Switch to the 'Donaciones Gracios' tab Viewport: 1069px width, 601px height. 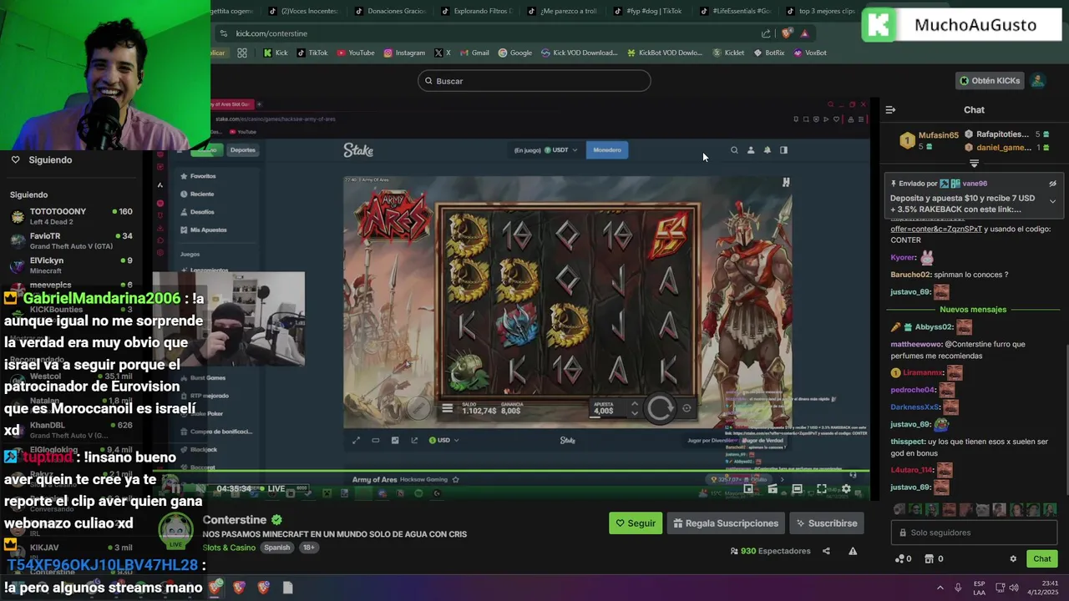[389, 11]
